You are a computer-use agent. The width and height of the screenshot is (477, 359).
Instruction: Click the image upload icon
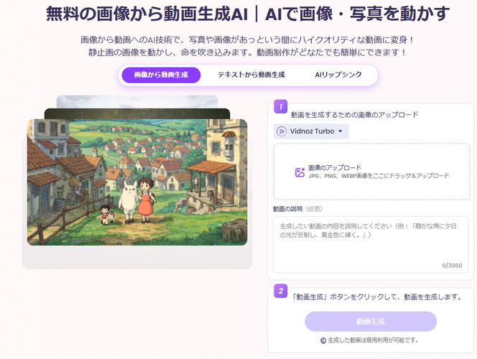[300, 172]
